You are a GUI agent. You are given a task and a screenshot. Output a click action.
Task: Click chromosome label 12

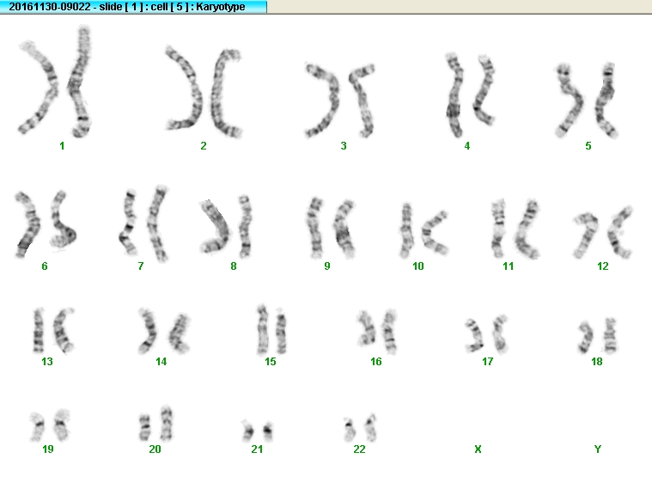pyautogui.click(x=602, y=266)
